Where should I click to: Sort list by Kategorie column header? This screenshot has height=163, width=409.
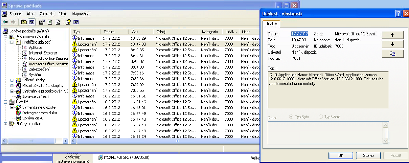[x=210, y=32]
